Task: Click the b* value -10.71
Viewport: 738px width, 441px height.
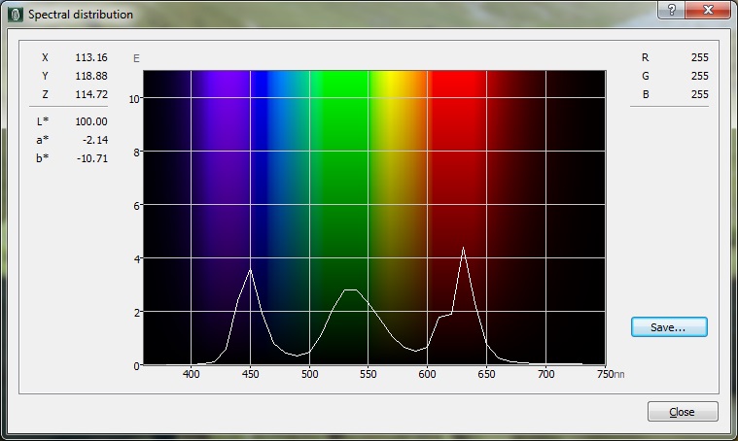Action: [x=92, y=158]
